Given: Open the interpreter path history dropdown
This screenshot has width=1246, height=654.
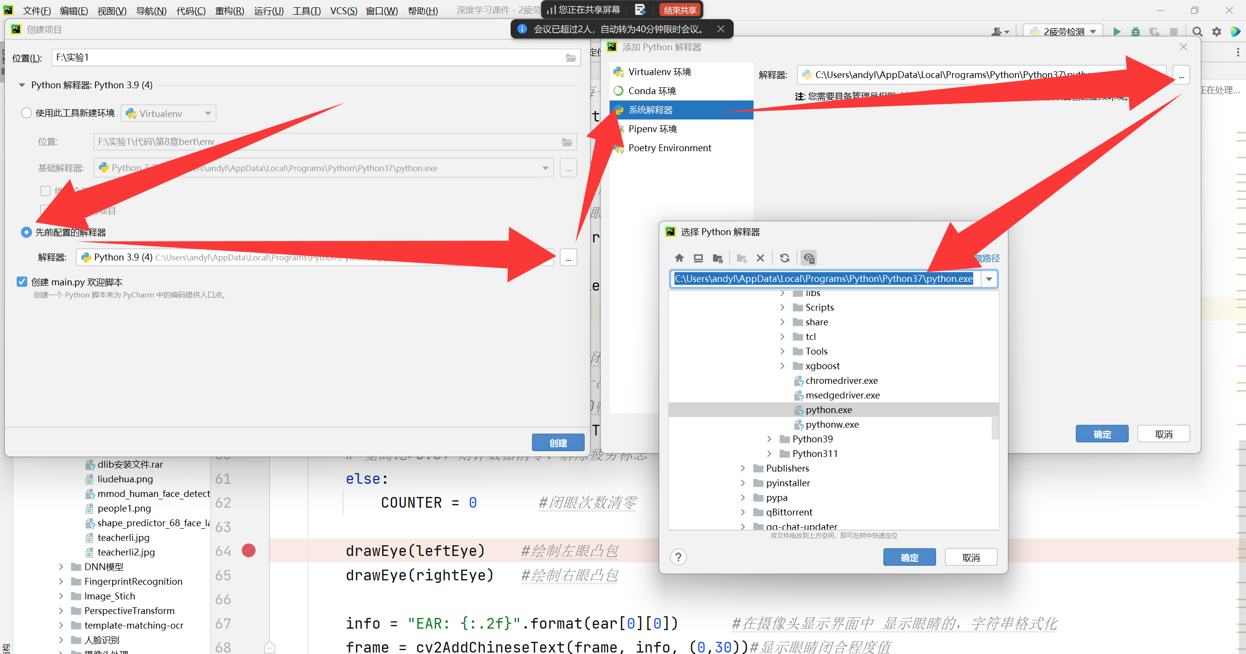Looking at the screenshot, I should (x=989, y=279).
